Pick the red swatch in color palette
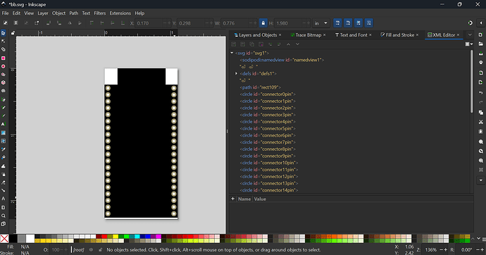 pos(104,237)
